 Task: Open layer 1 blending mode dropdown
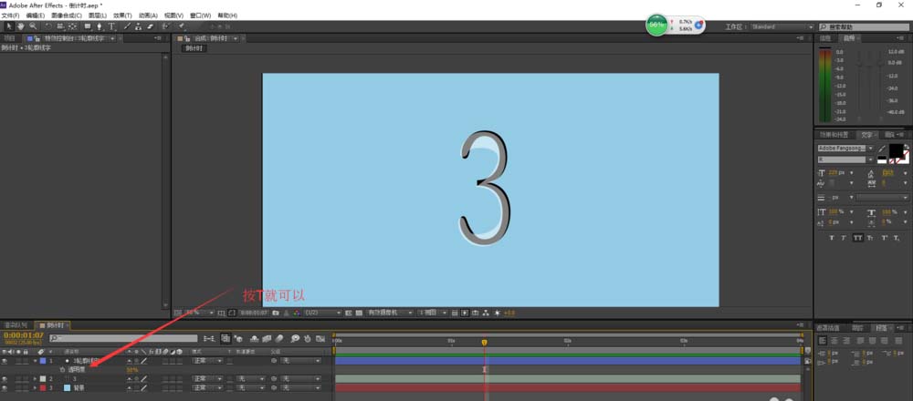click(x=207, y=361)
